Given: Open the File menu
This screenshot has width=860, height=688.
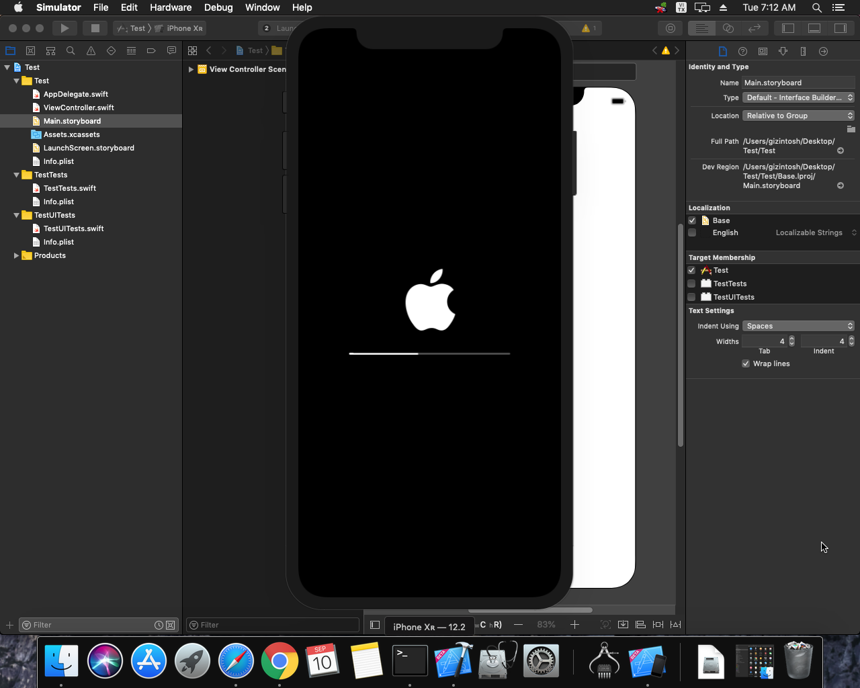Looking at the screenshot, I should [x=101, y=7].
